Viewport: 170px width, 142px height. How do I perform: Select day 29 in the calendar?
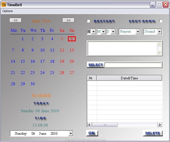tap(23, 84)
